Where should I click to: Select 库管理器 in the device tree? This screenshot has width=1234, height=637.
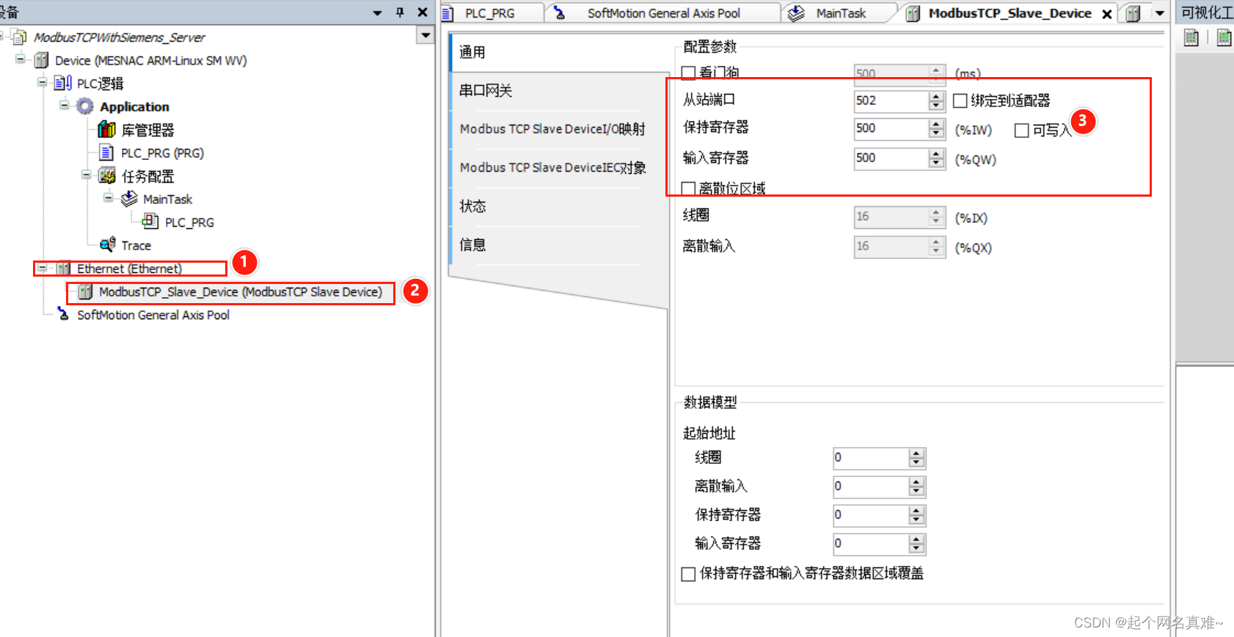[x=147, y=130]
